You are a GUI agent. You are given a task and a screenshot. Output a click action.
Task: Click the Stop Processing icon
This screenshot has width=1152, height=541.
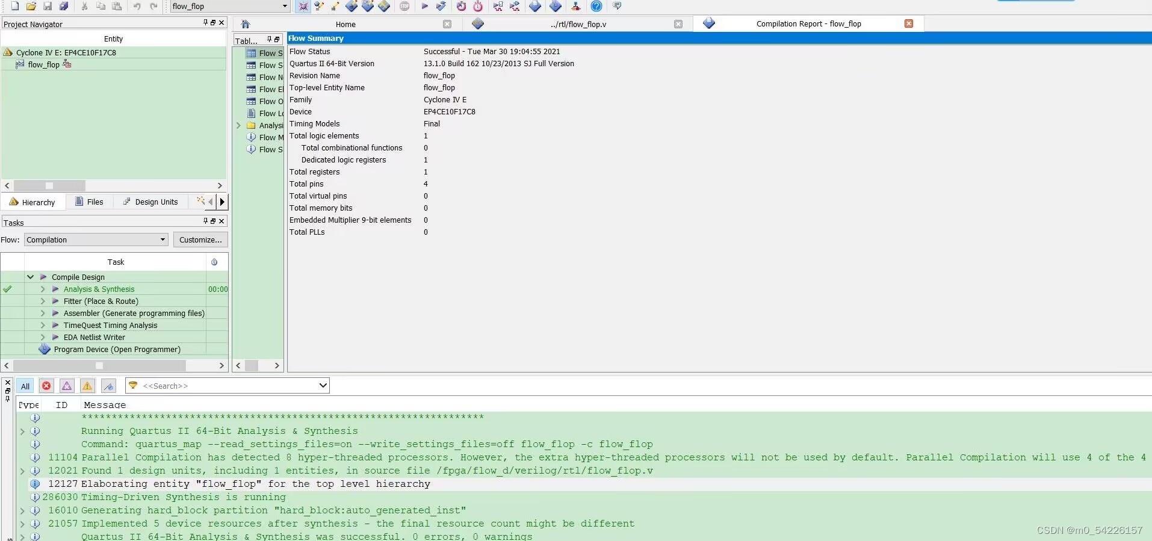tap(404, 6)
